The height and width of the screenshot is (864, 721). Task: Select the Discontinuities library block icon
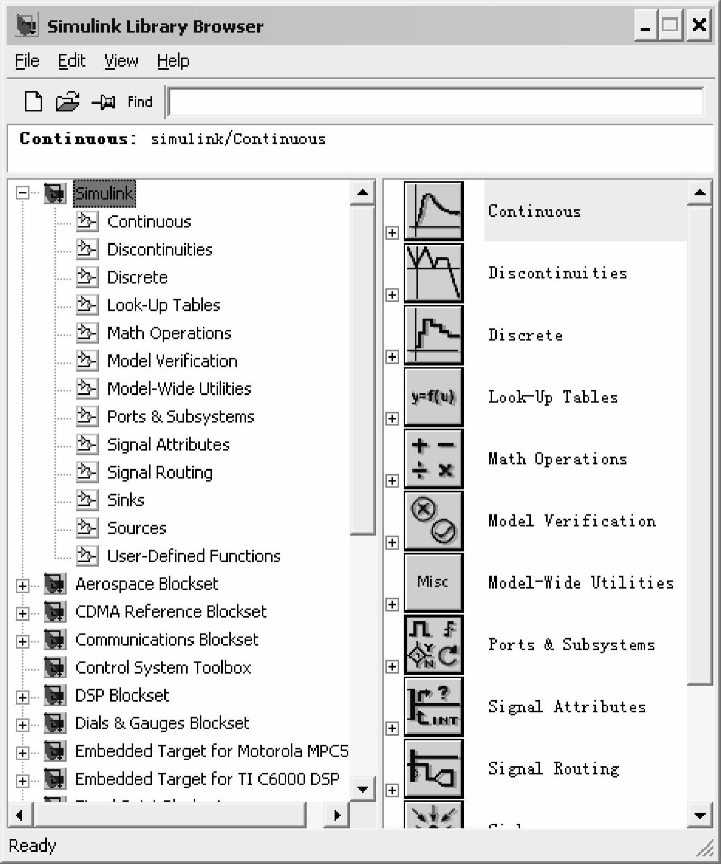[434, 273]
